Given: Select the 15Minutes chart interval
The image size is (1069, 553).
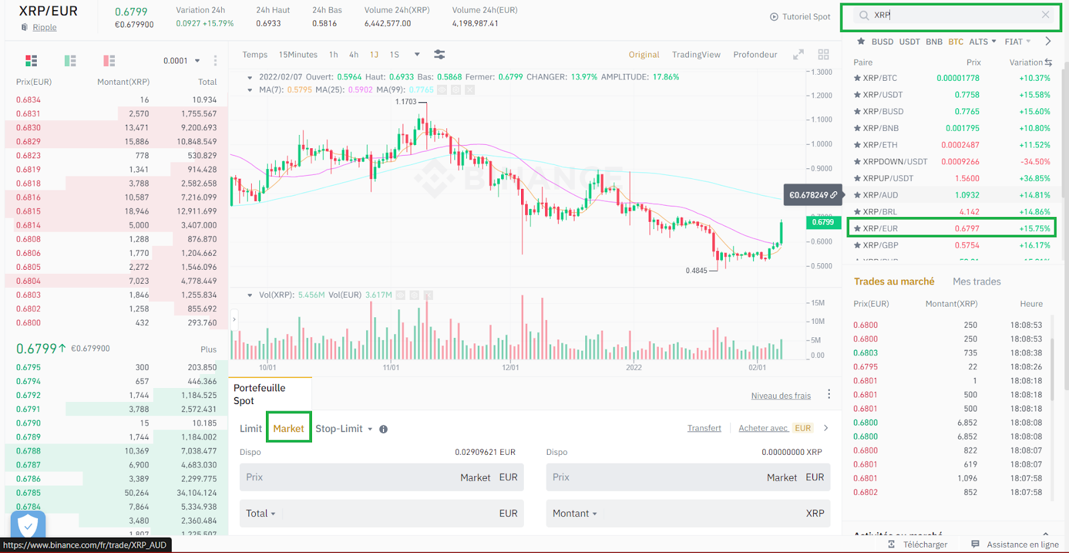Looking at the screenshot, I should click(298, 55).
